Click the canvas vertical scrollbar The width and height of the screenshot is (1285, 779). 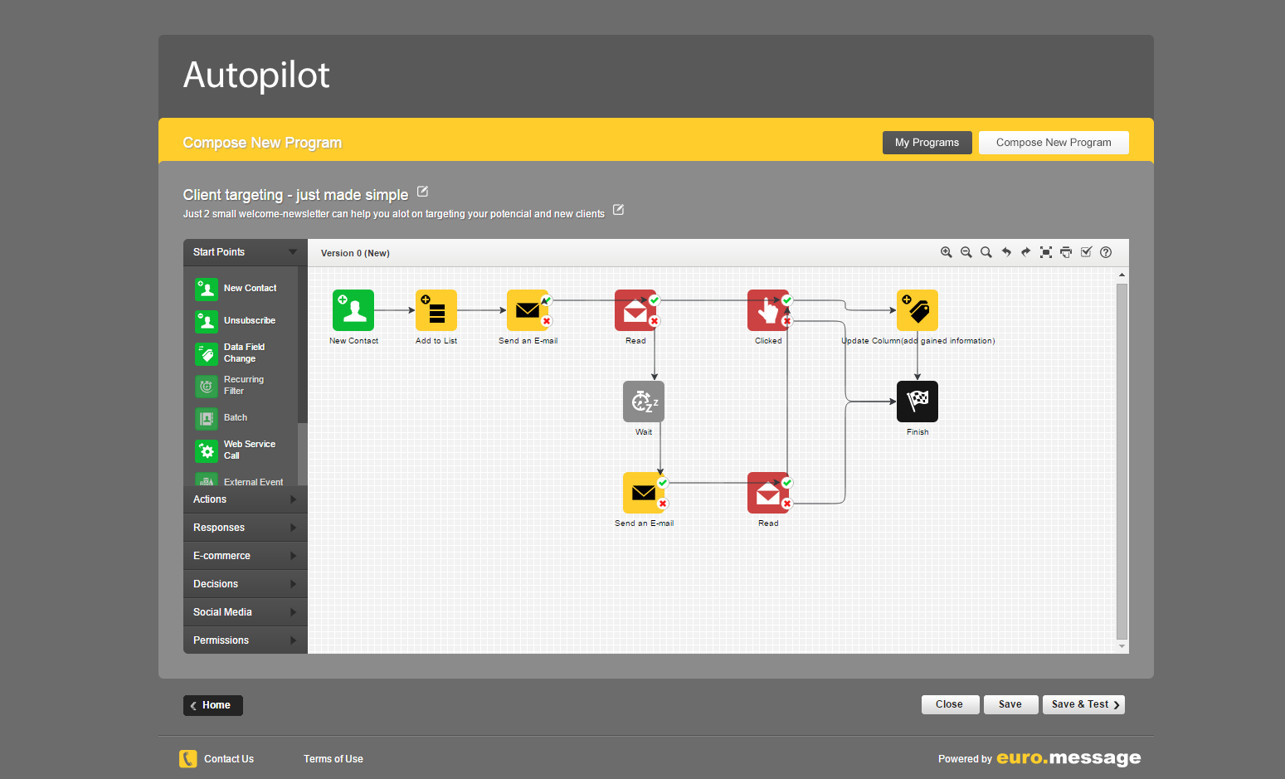[1122, 460]
